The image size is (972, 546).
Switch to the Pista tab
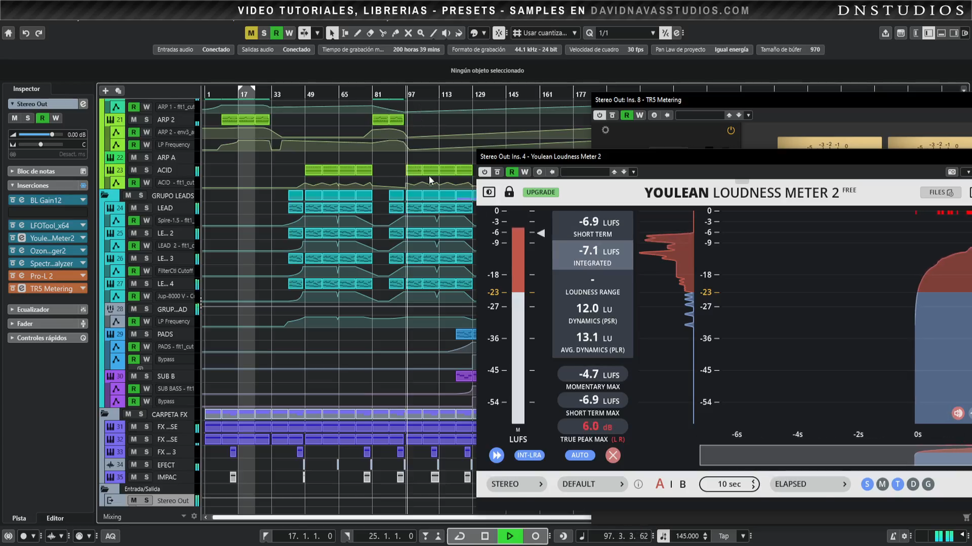(19, 518)
